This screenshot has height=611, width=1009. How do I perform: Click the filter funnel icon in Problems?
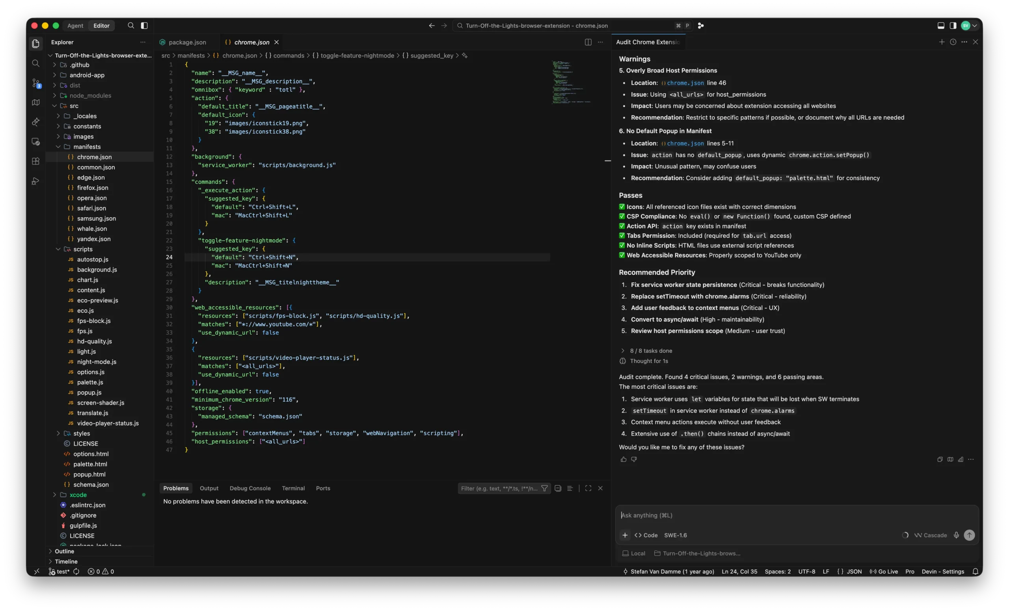pyautogui.click(x=544, y=488)
